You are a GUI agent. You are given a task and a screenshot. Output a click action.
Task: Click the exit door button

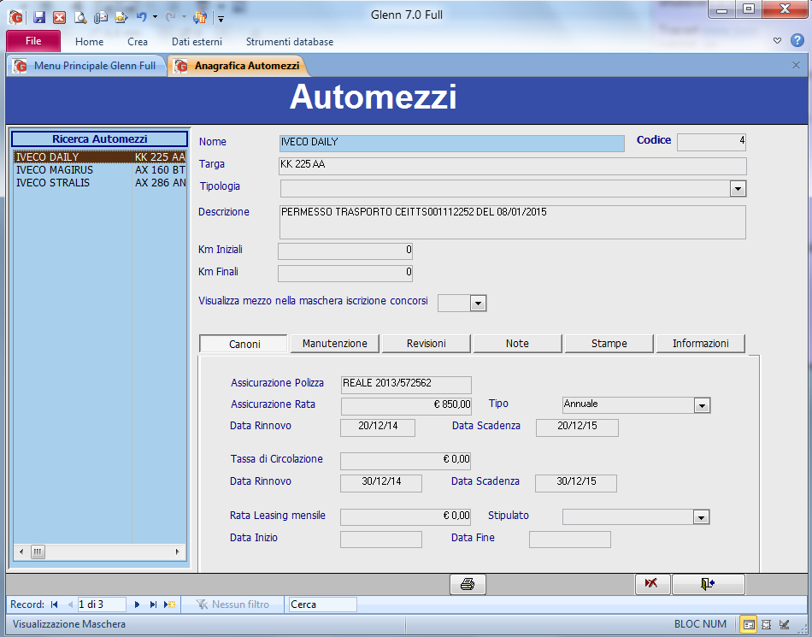708,584
